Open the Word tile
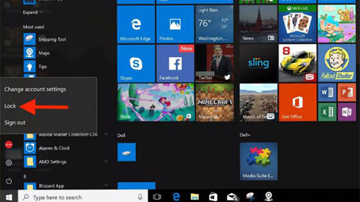 [327, 92]
